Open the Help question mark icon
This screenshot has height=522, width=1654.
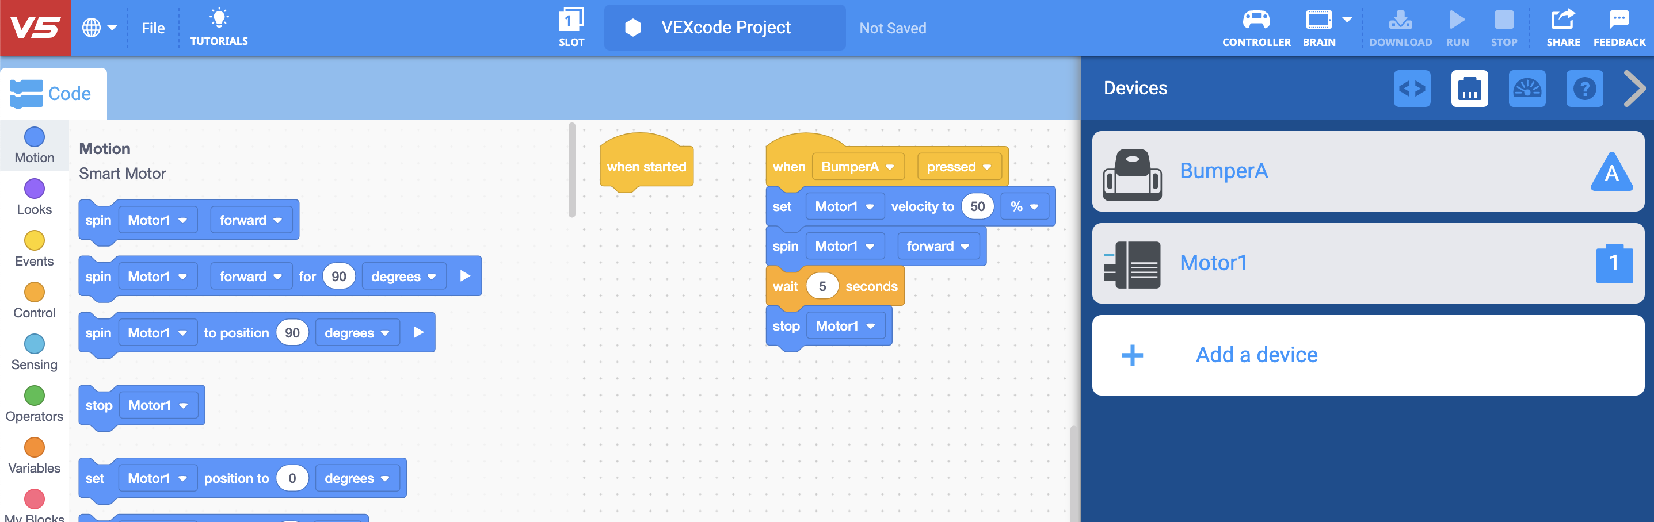click(1584, 89)
